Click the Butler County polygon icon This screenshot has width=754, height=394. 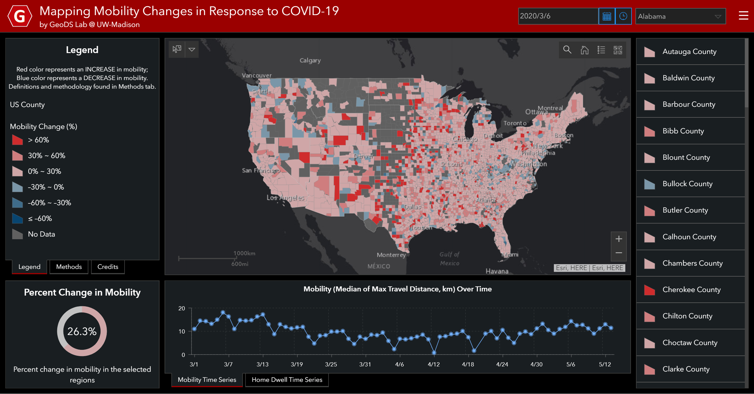click(649, 210)
